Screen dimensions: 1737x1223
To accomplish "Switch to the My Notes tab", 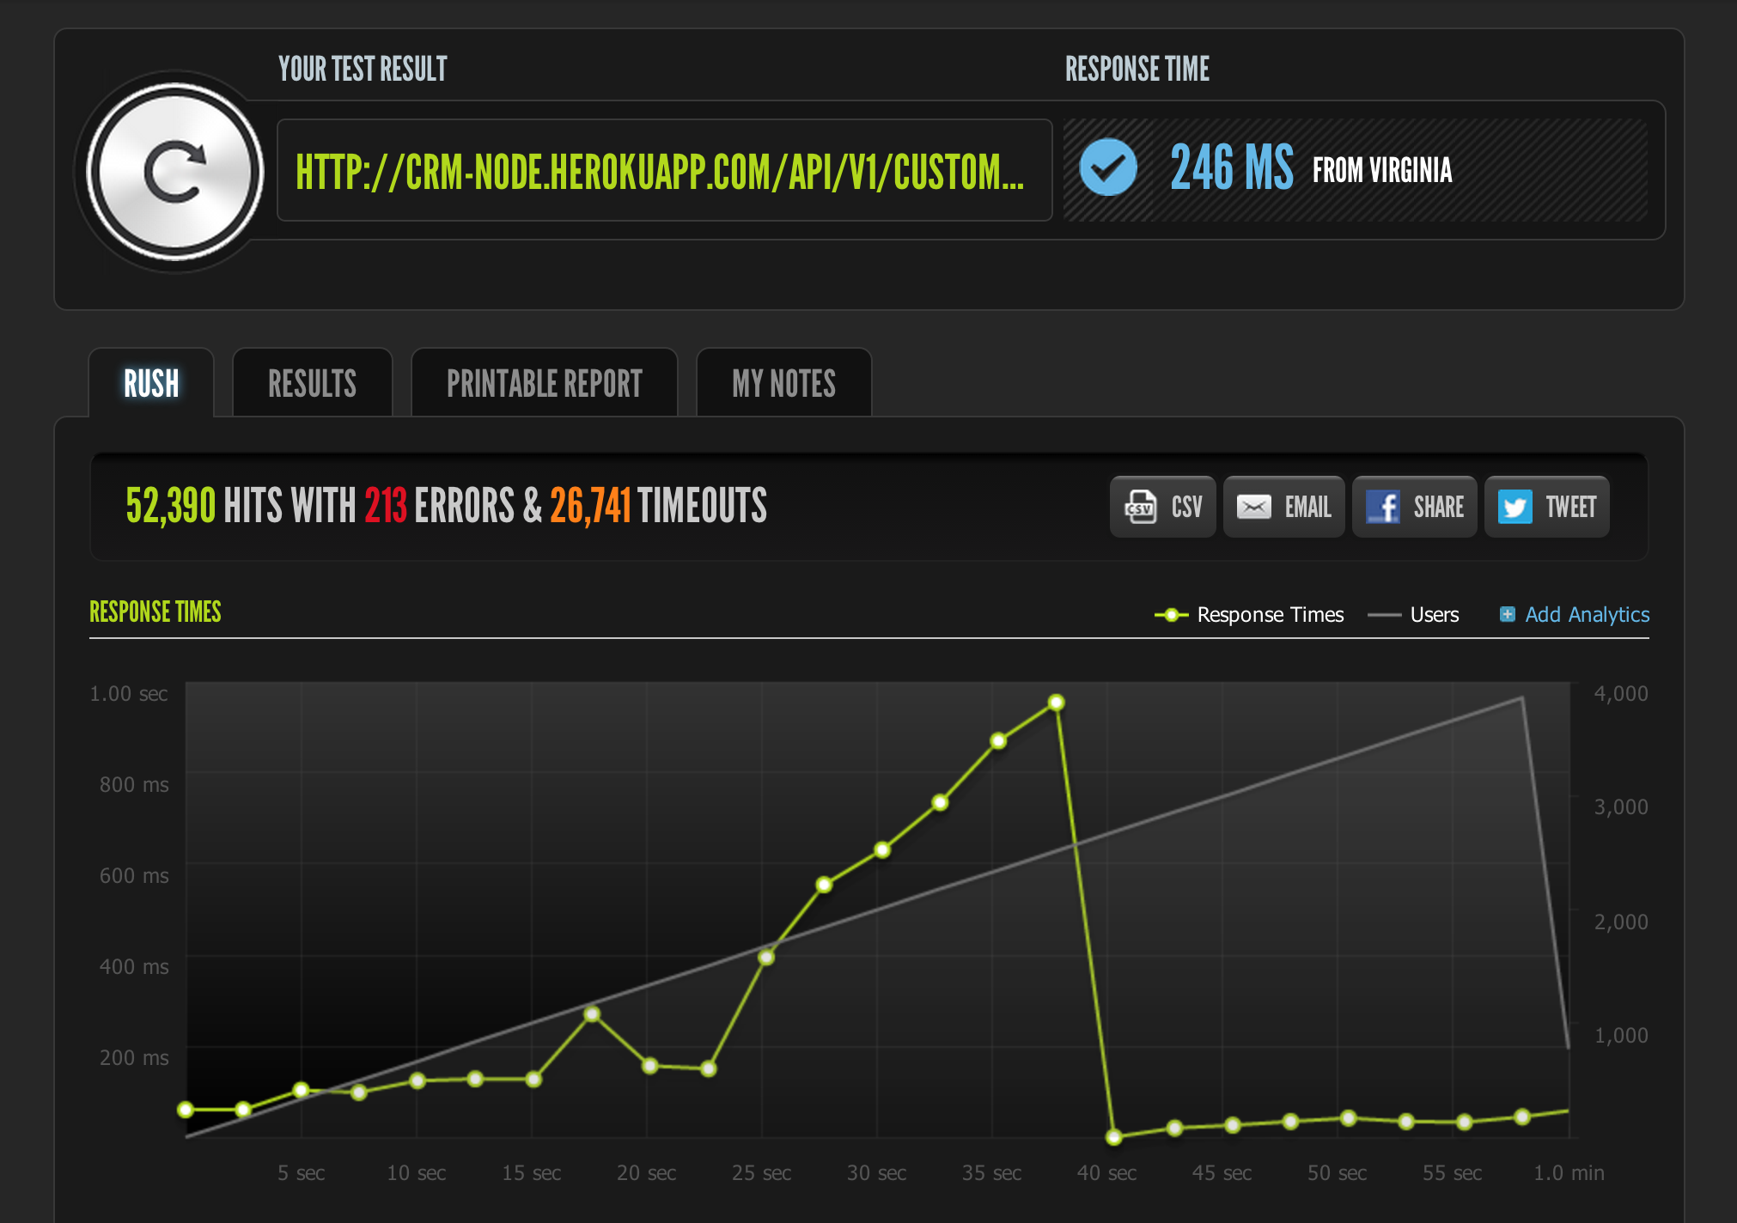I will click(x=783, y=383).
